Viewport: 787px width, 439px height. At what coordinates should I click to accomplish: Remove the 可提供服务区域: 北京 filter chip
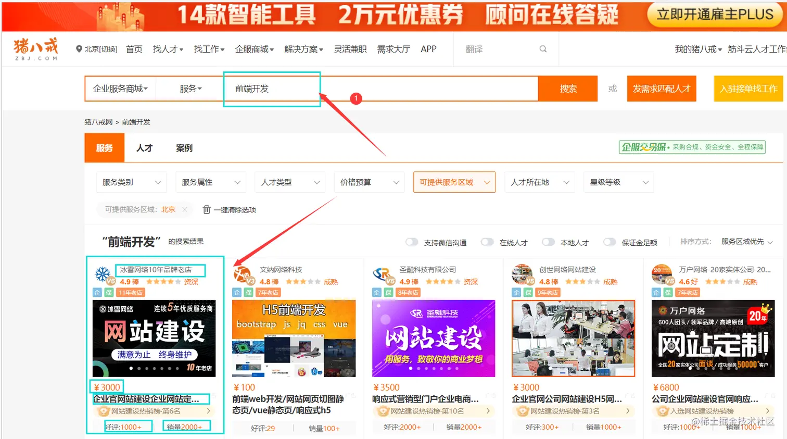click(x=185, y=209)
